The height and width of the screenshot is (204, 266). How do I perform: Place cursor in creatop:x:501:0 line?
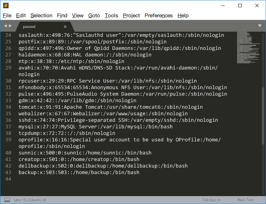[x=79, y=159]
